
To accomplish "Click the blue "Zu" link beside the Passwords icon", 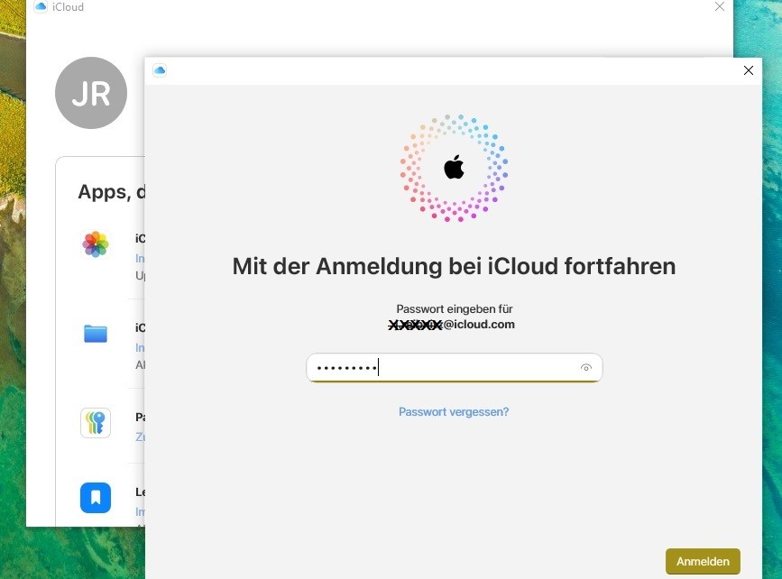I will [x=140, y=437].
